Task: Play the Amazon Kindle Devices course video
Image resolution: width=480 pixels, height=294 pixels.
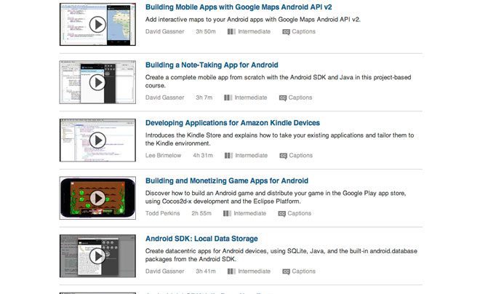Action: coord(97,140)
